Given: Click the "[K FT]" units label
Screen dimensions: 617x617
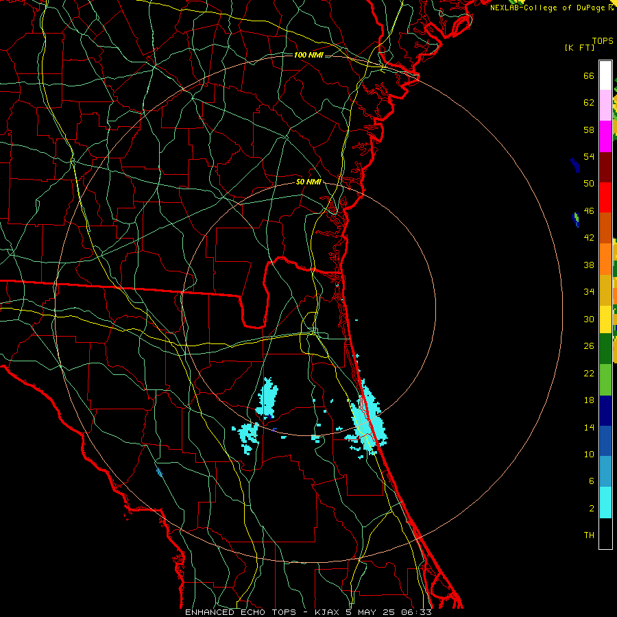Looking at the screenshot, I should [579, 47].
